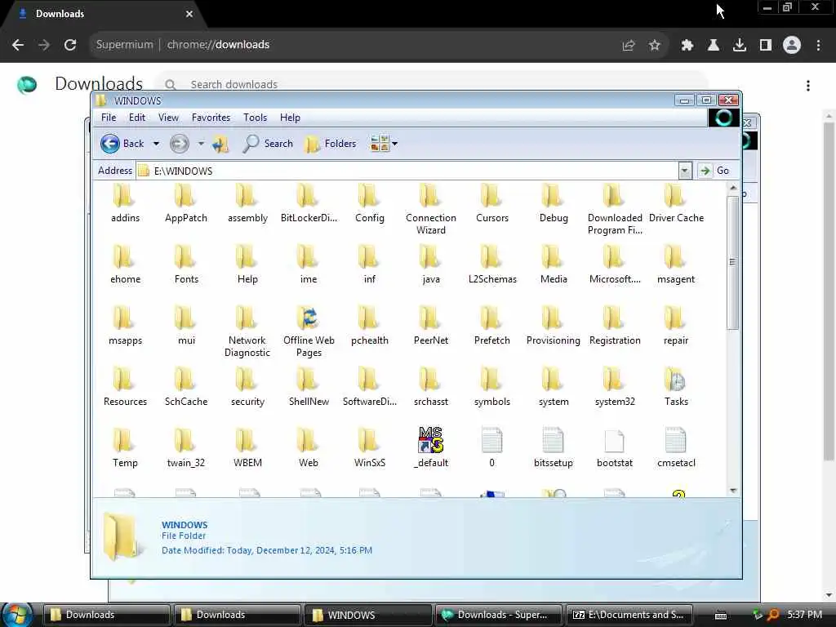The height and width of the screenshot is (627, 836).
Task: Click the Views icon in toolbar
Action: 379,144
